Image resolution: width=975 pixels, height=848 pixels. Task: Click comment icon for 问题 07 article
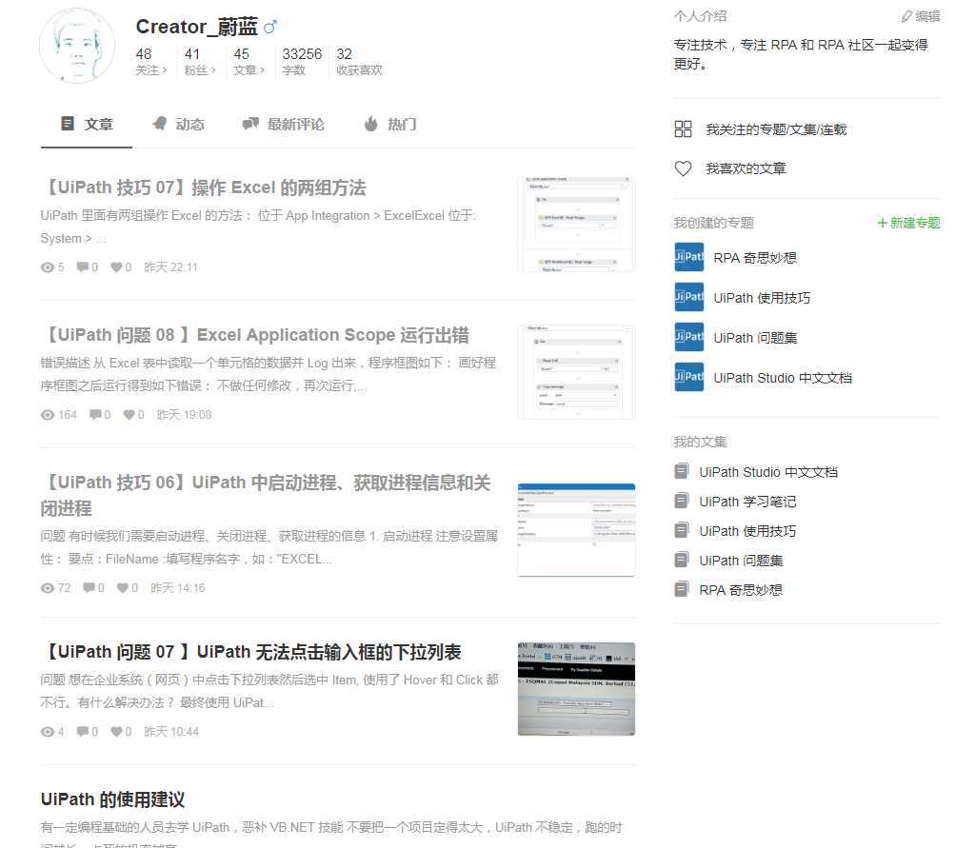pyautogui.click(x=82, y=732)
